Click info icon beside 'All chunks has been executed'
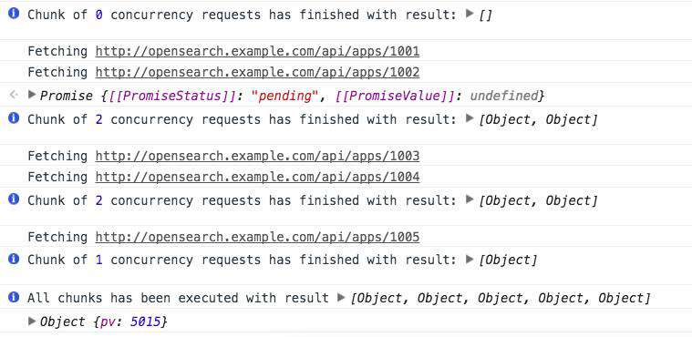The height and width of the screenshot is (337, 692). tap(14, 297)
